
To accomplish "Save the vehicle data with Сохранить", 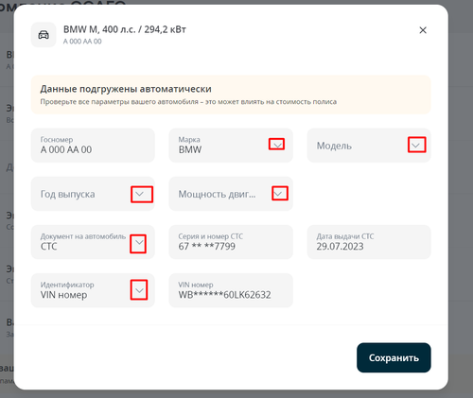I will [394, 357].
